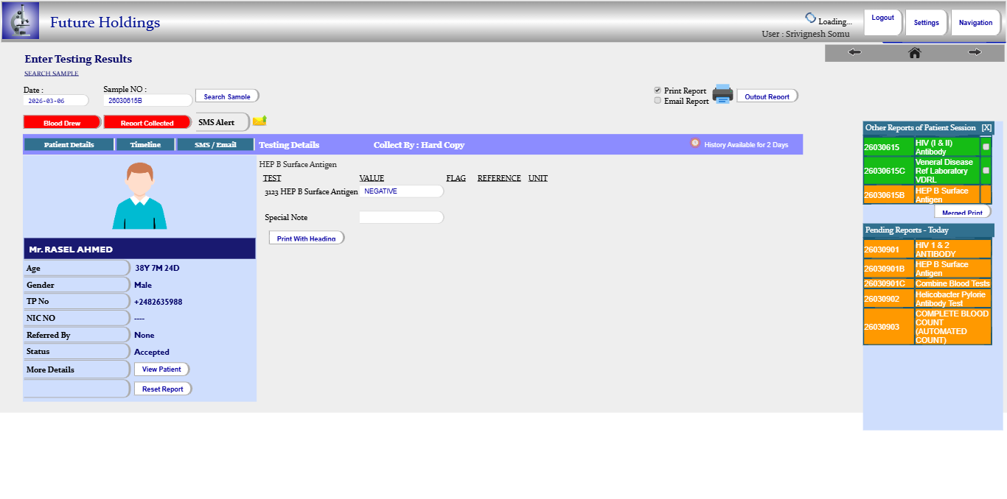Follow the SEARCH SAMPLE link
Screen dimensions: 1007x499
point(52,74)
